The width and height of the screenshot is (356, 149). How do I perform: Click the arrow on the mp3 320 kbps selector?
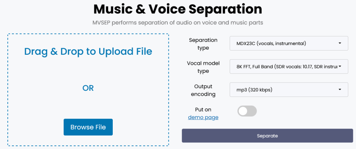(340, 90)
